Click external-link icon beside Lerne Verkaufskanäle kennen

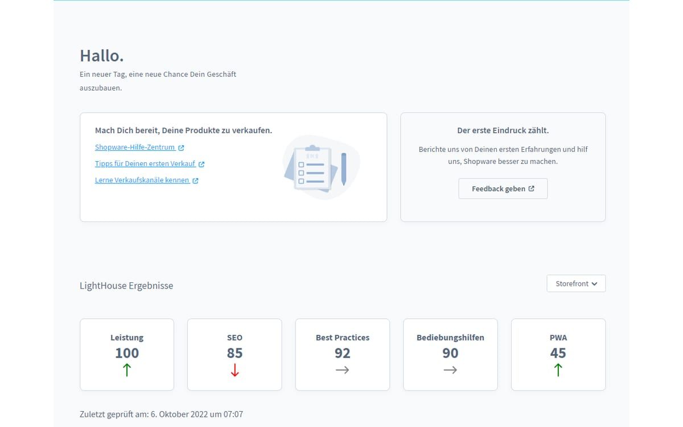[195, 181]
